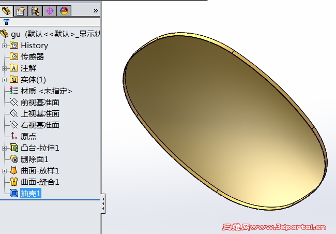The height and width of the screenshot is (234, 336).
Task: Select the 原点 origin item
Action: pos(28,137)
